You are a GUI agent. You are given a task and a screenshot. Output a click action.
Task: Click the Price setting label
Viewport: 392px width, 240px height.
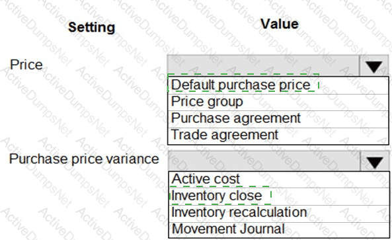coord(26,65)
